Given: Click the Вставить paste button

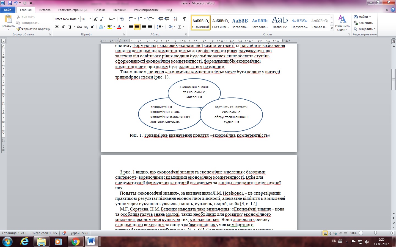Looking at the screenshot, I should point(8,23).
